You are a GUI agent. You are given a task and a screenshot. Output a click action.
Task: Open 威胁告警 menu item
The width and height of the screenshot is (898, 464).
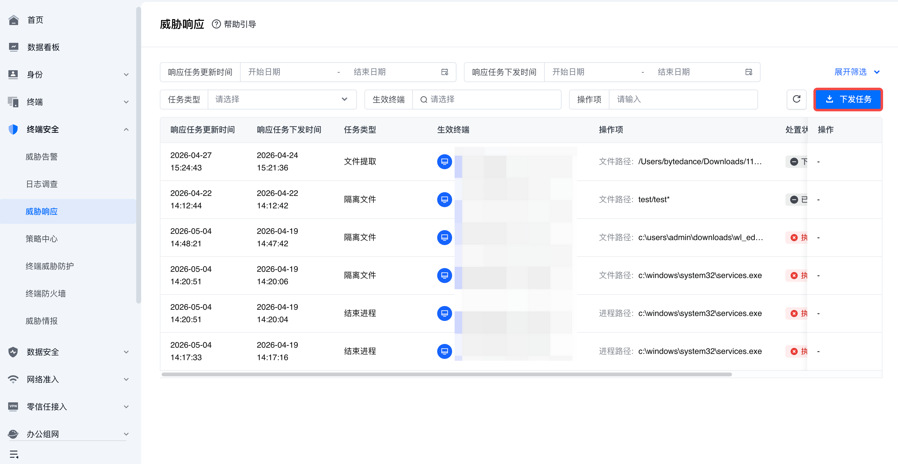pyautogui.click(x=41, y=157)
